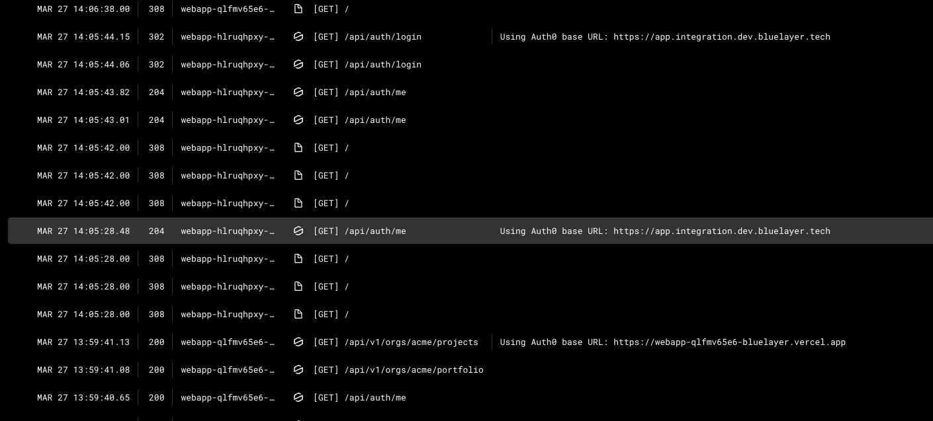Image resolution: width=933 pixels, height=421 pixels.
Task: Open the [GET] /api/v1/orgs/acme/projects request
Action: point(396,342)
